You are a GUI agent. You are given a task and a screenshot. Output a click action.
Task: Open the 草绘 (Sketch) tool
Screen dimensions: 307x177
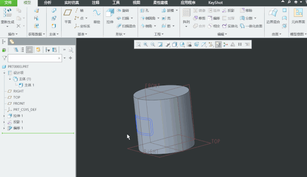coord(97,16)
